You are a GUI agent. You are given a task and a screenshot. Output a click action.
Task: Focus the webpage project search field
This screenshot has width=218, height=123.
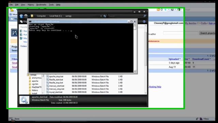181,33
